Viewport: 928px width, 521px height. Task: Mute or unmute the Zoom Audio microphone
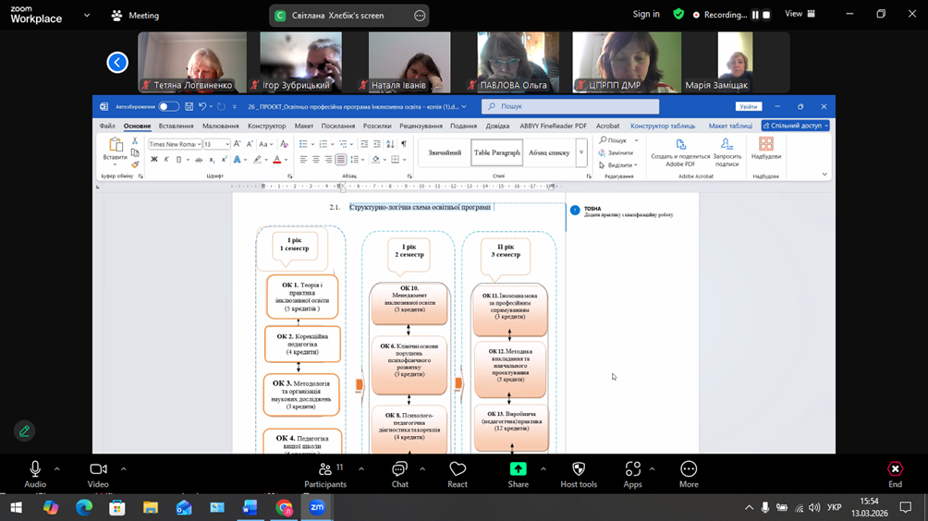click(x=35, y=470)
